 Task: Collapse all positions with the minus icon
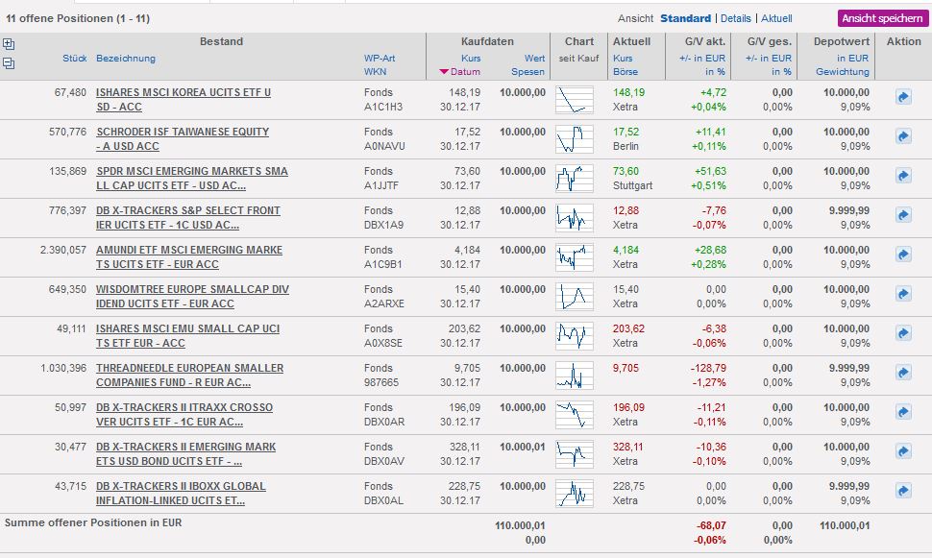9,63
